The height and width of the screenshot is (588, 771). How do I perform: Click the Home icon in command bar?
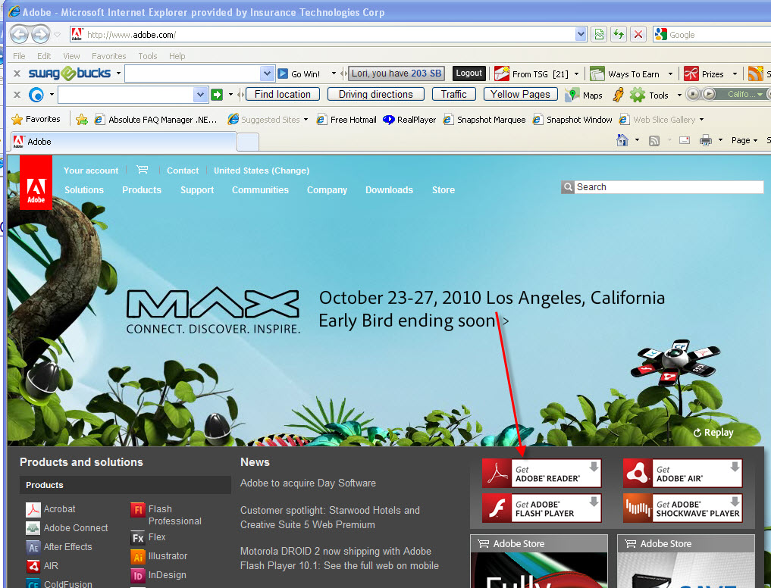pyautogui.click(x=622, y=140)
